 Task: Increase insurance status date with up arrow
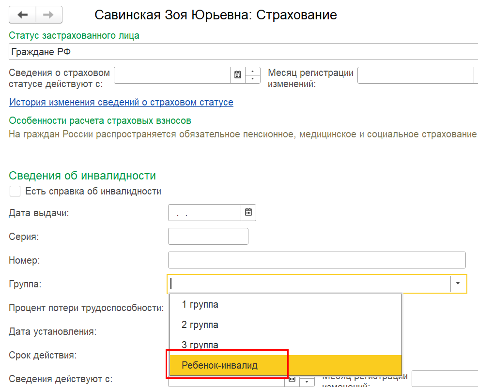[x=253, y=71]
